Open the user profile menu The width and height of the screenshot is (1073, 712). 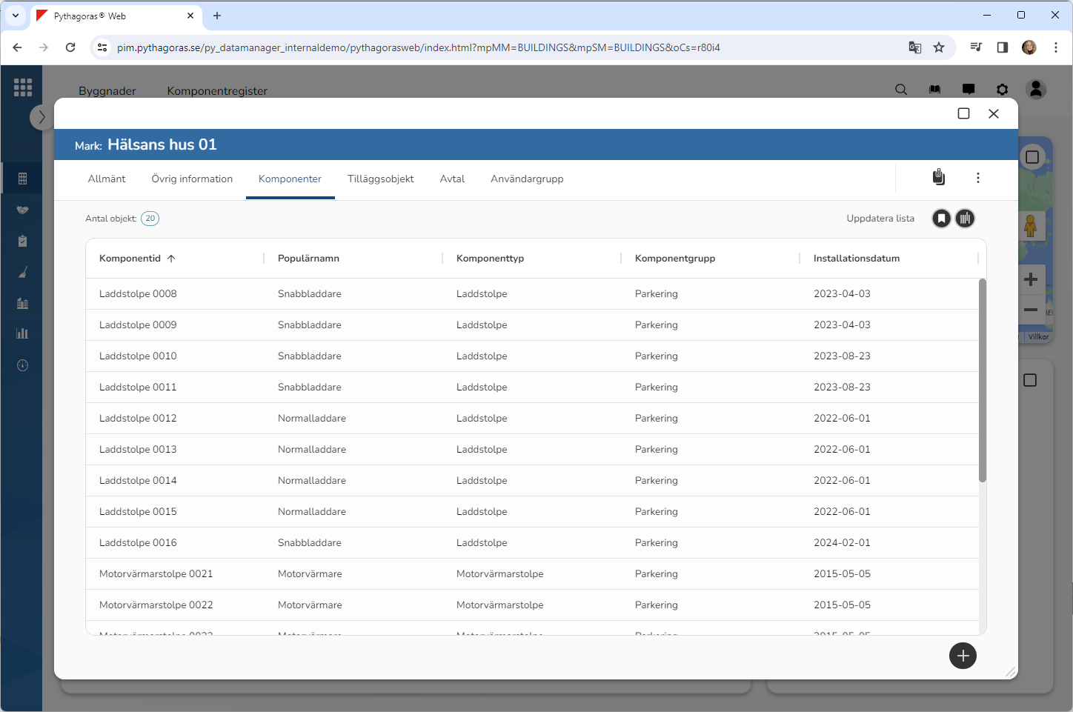[1036, 90]
